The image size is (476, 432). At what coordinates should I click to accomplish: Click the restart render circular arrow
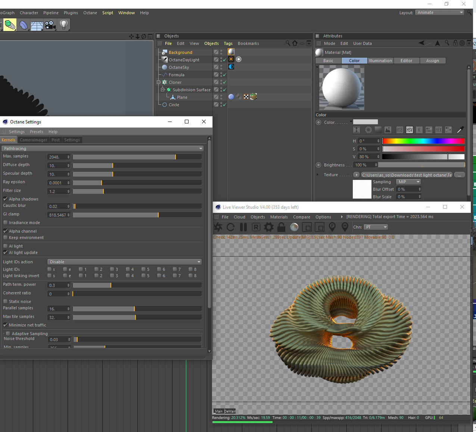231,227
